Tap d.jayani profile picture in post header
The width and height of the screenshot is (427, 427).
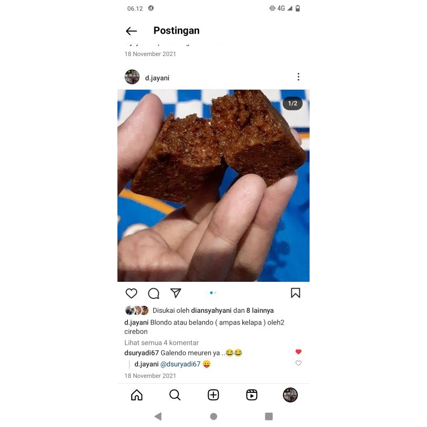coord(132,77)
